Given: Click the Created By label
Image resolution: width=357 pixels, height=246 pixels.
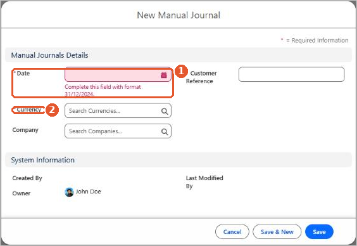Looking at the screenshot, I should click(x=27, y=178).
